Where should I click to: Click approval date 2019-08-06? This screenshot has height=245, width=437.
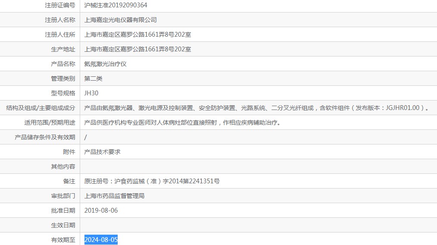(x=101, y=210)
